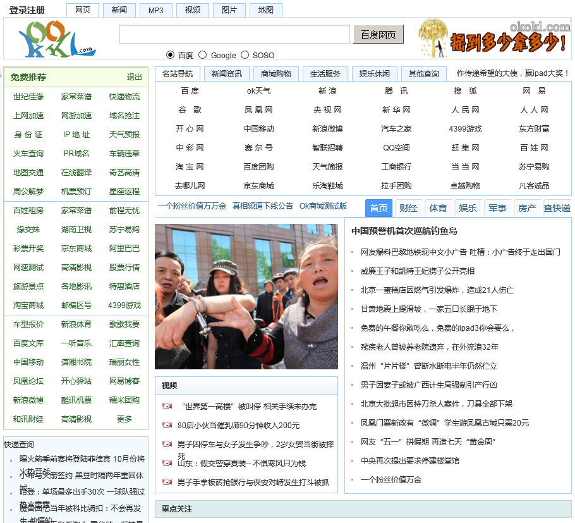Open the 商城购物 navigation tab
Viewport: 575px width, 523px height.
click(275, 73)
